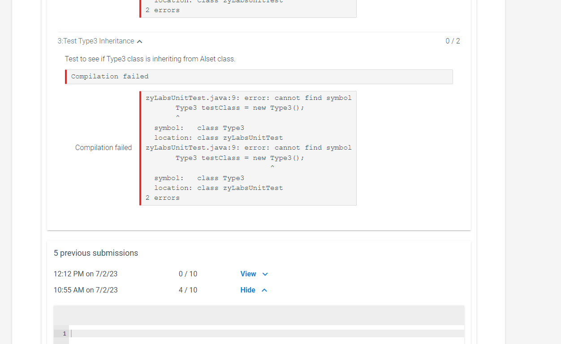Click the 0 / 2 score for the inheritance test

pyautogui.click(x=453, y=41)
